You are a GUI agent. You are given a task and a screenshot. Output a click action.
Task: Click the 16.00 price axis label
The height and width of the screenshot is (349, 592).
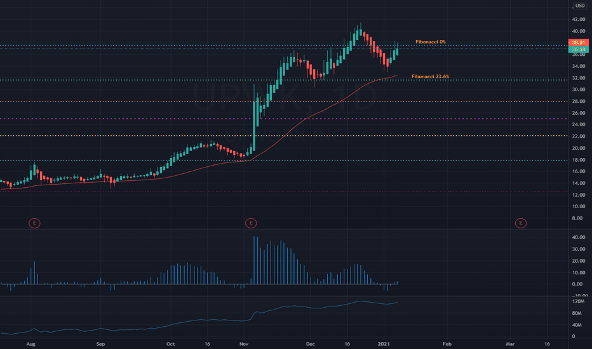pyautogui.click(x=579, y=171)
